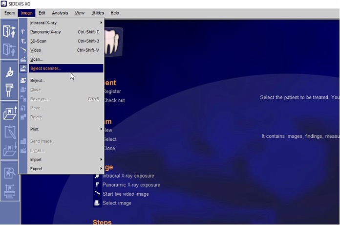Click the panoramic X-ray exposure icon on start page
Screen dimensions: 340x225
pos(97,185)
